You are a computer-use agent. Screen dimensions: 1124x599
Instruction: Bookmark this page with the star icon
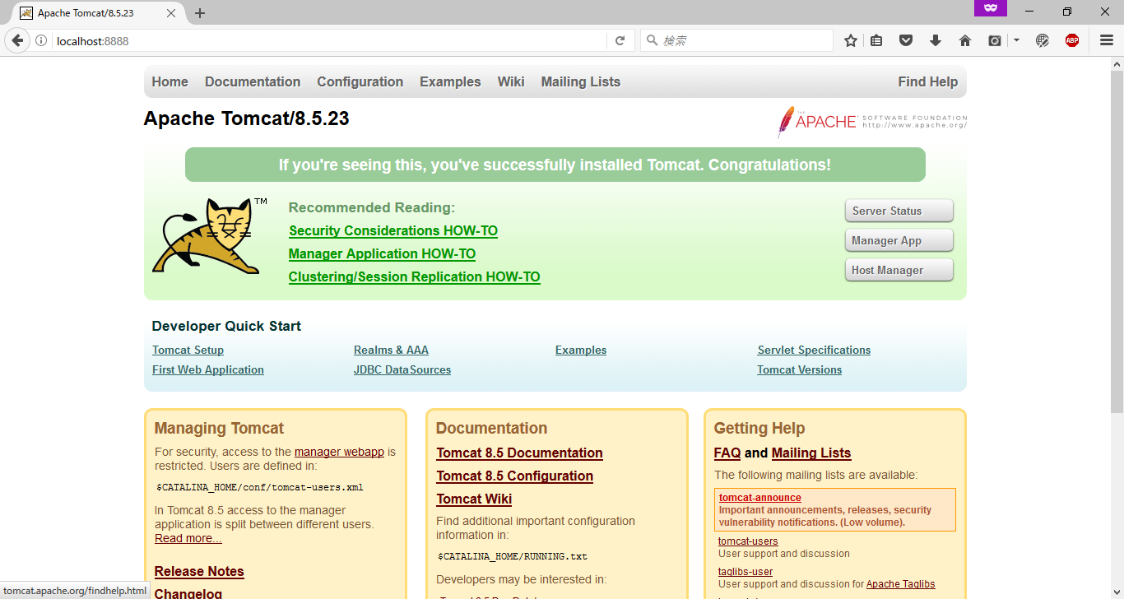click(851, 40)
